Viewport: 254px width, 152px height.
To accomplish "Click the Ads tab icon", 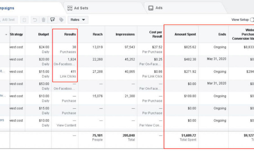I will 151,8.
